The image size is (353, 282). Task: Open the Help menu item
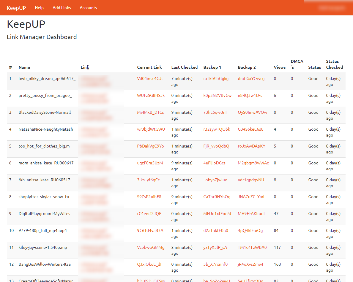(x=39, y=8)
